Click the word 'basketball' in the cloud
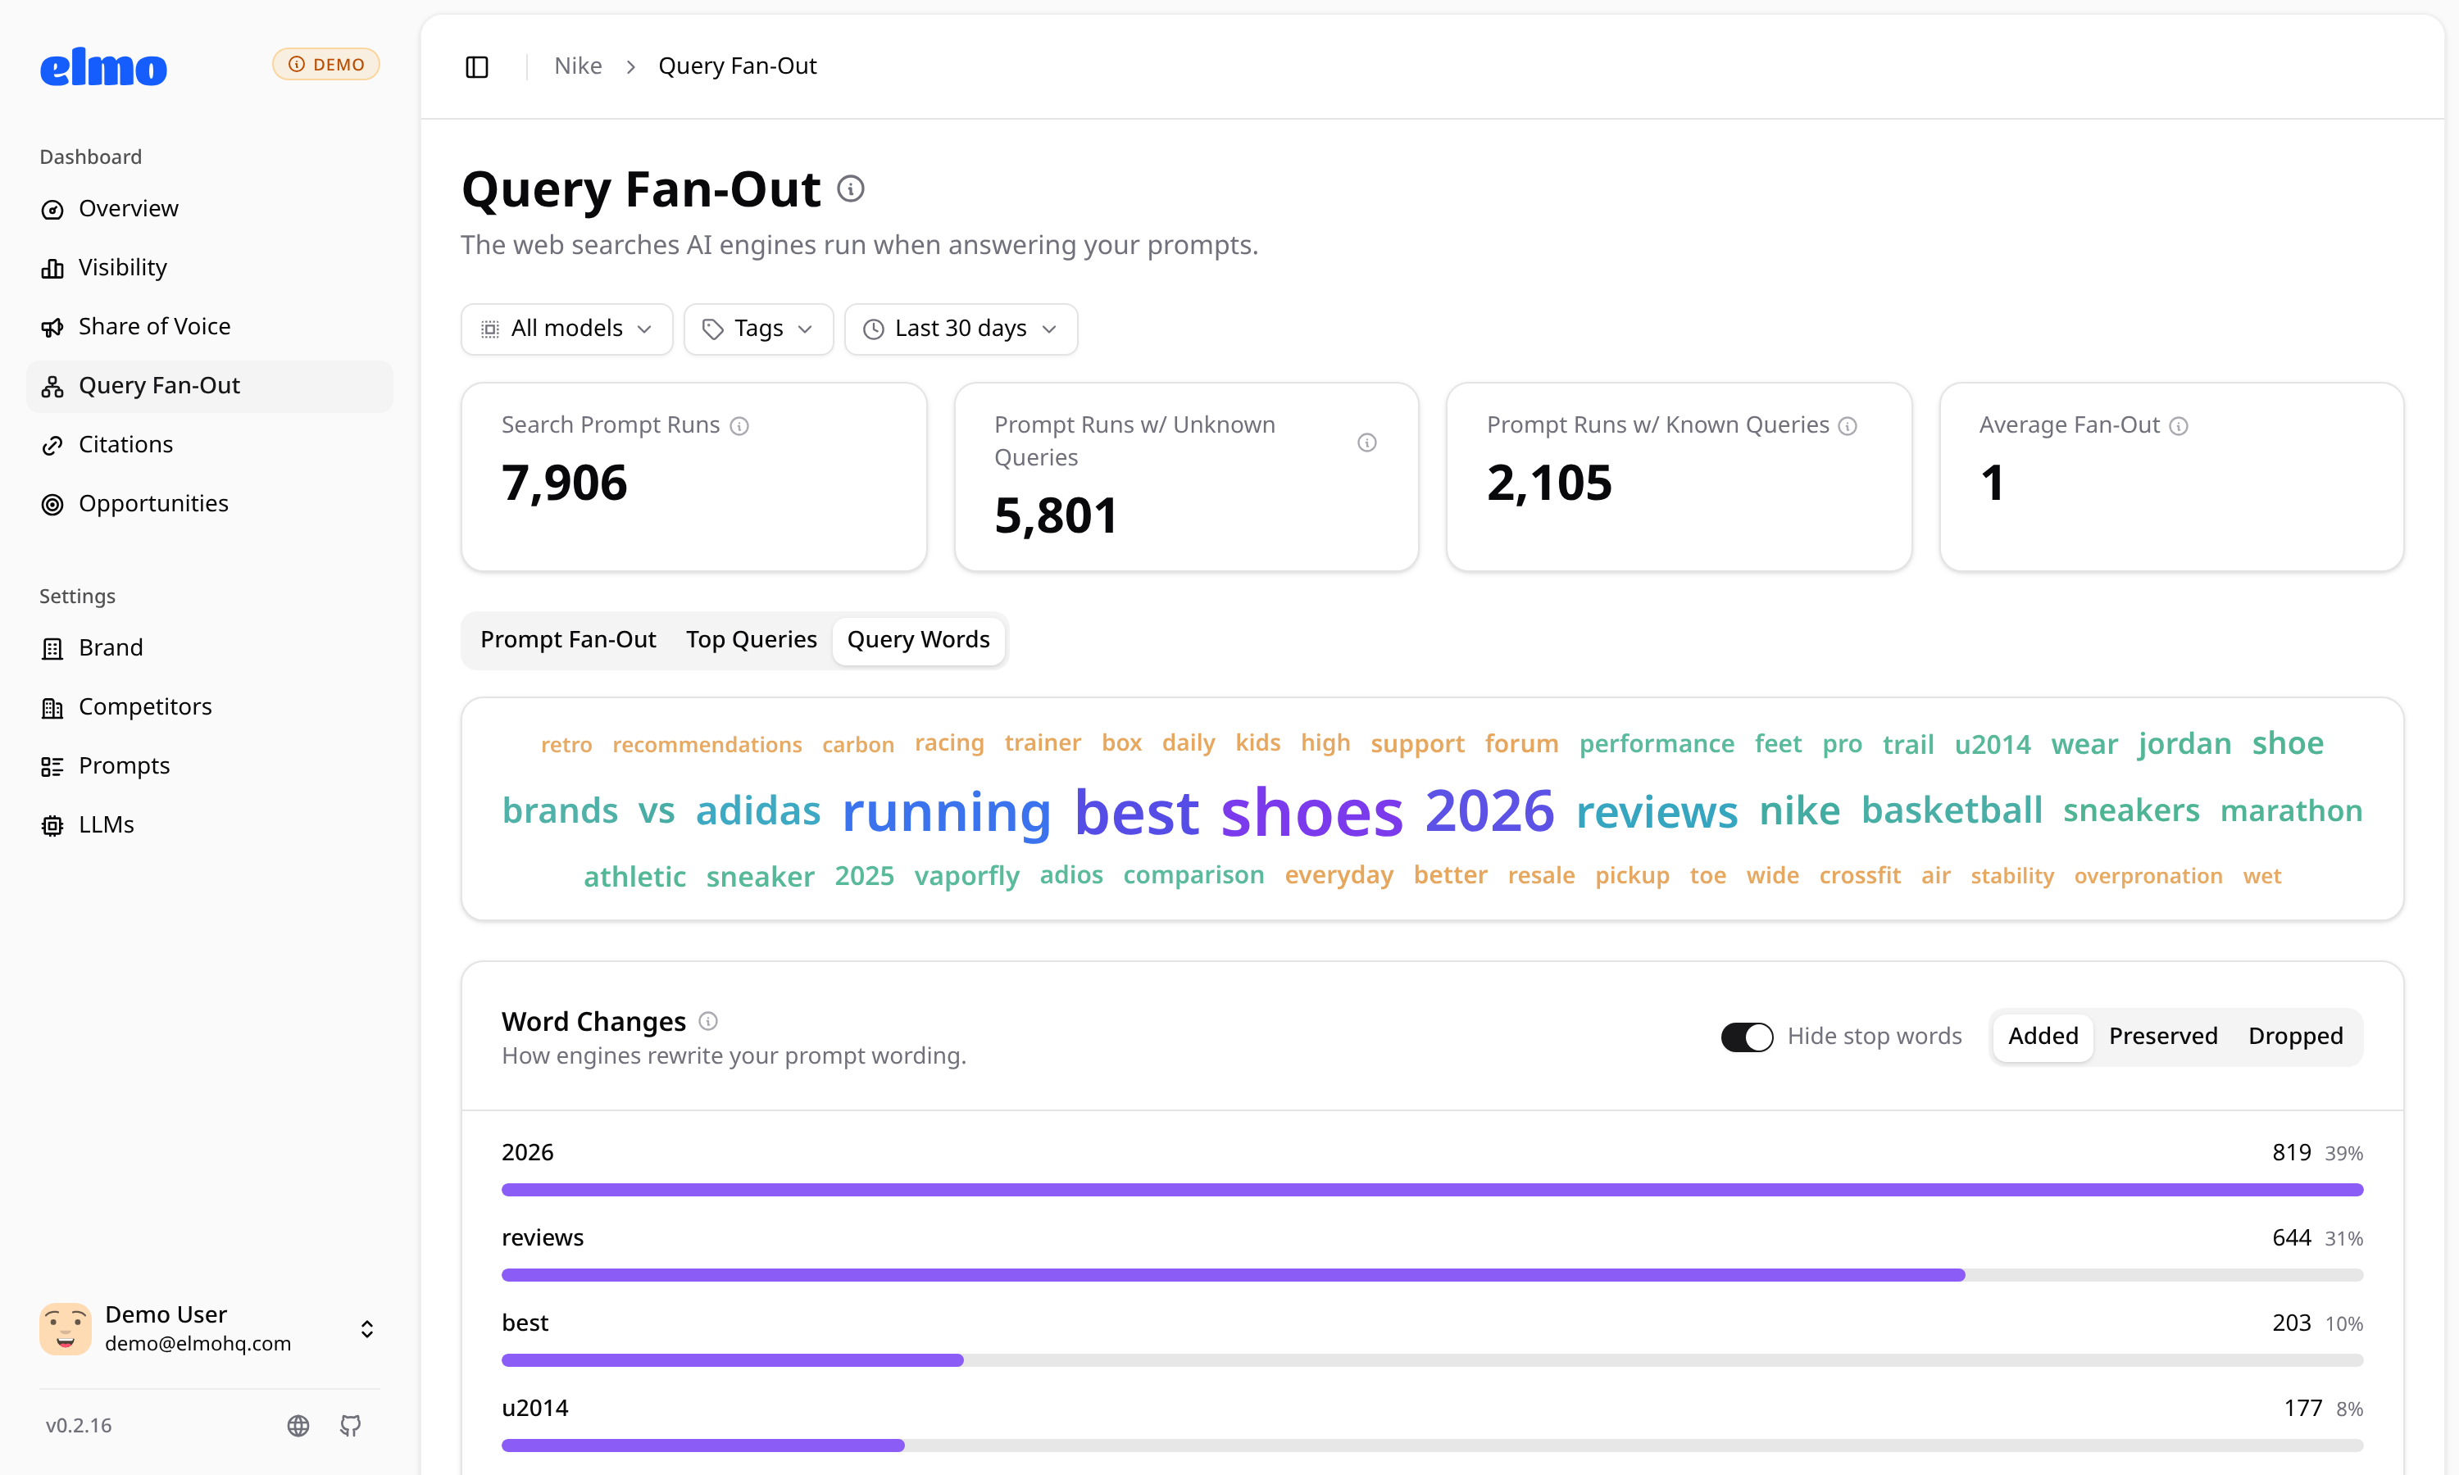Image resolution: width=2459 pixels, height=1475 pixels. click(x=1952, y=811)
